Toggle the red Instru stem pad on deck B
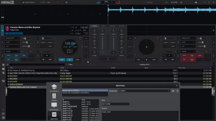 coord(192,55)
